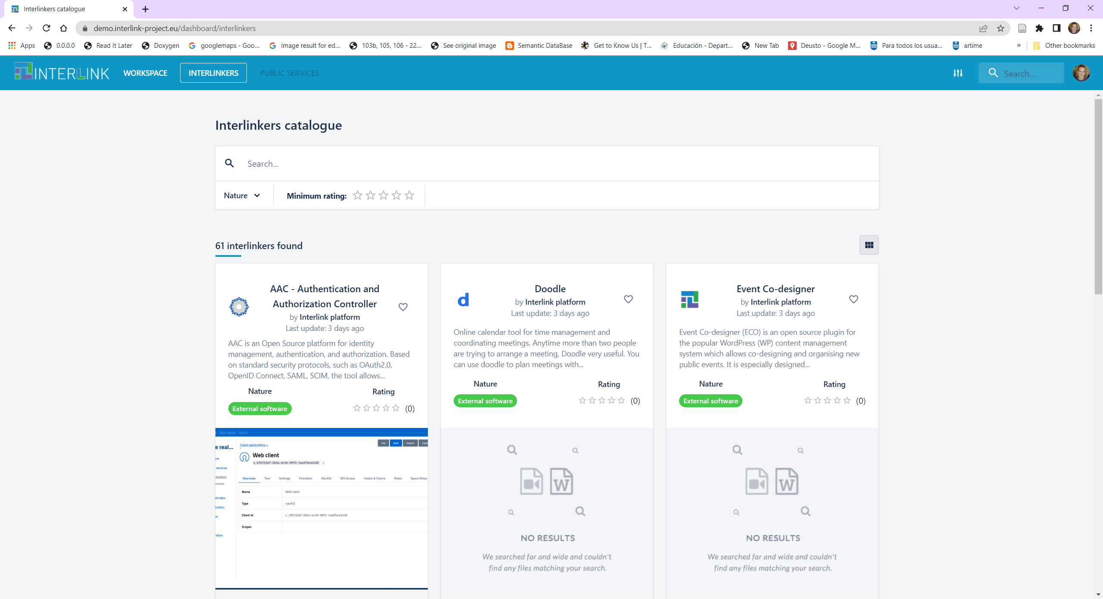The width and height of the screenshot is (1103, 599).
Task: Open Chrome three-dot menu
Action: pyautogui.click(x=1091, y=28)
